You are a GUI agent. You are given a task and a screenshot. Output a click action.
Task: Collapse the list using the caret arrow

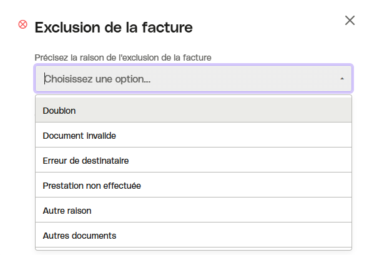pyautogui.click(x=342, y=79)
